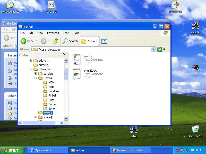Open File menu in My Computer window
This screenshot has height=154, width=206.
tap(5, 30)
